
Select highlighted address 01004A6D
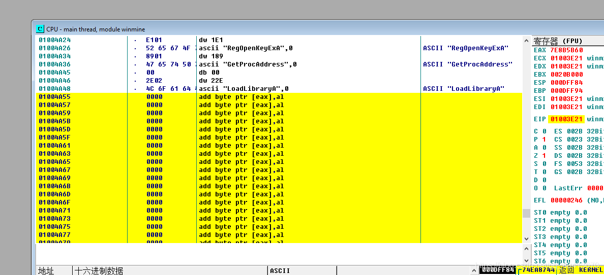click(55, 193)
